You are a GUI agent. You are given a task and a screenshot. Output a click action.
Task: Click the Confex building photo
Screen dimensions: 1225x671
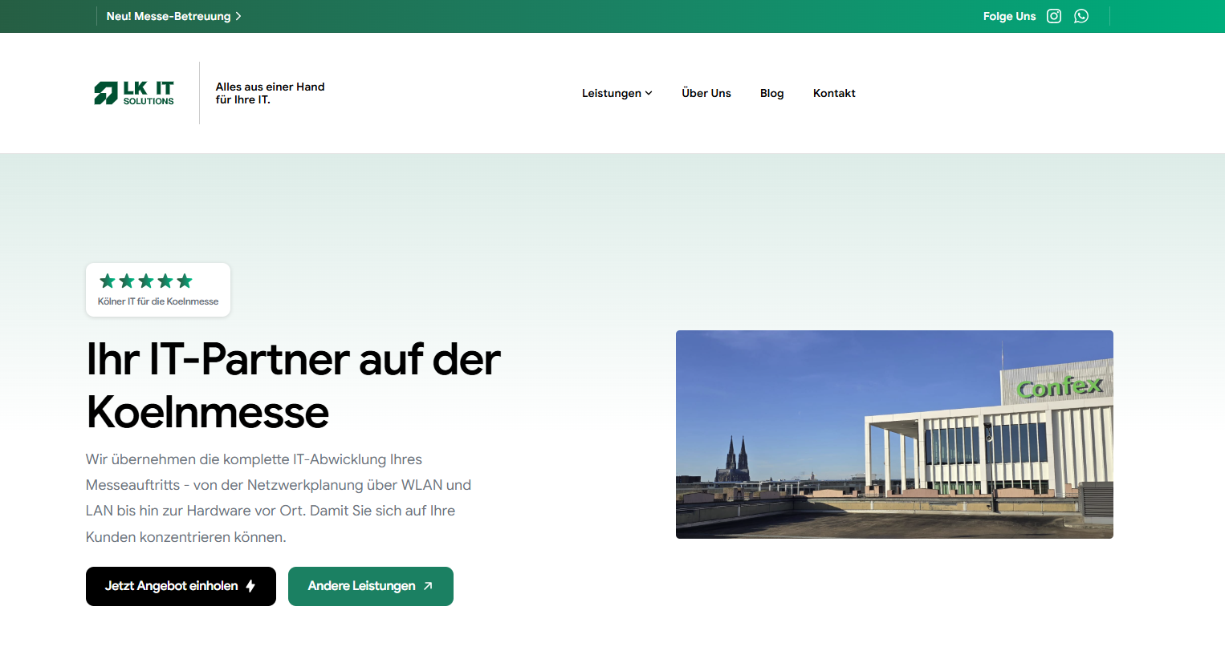pyautogui.click(x=894, y=435)
